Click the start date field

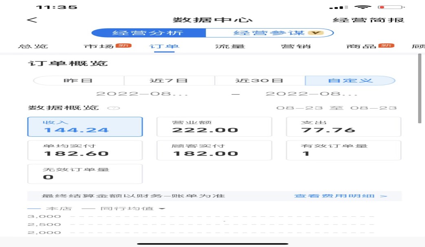[142, 94]
